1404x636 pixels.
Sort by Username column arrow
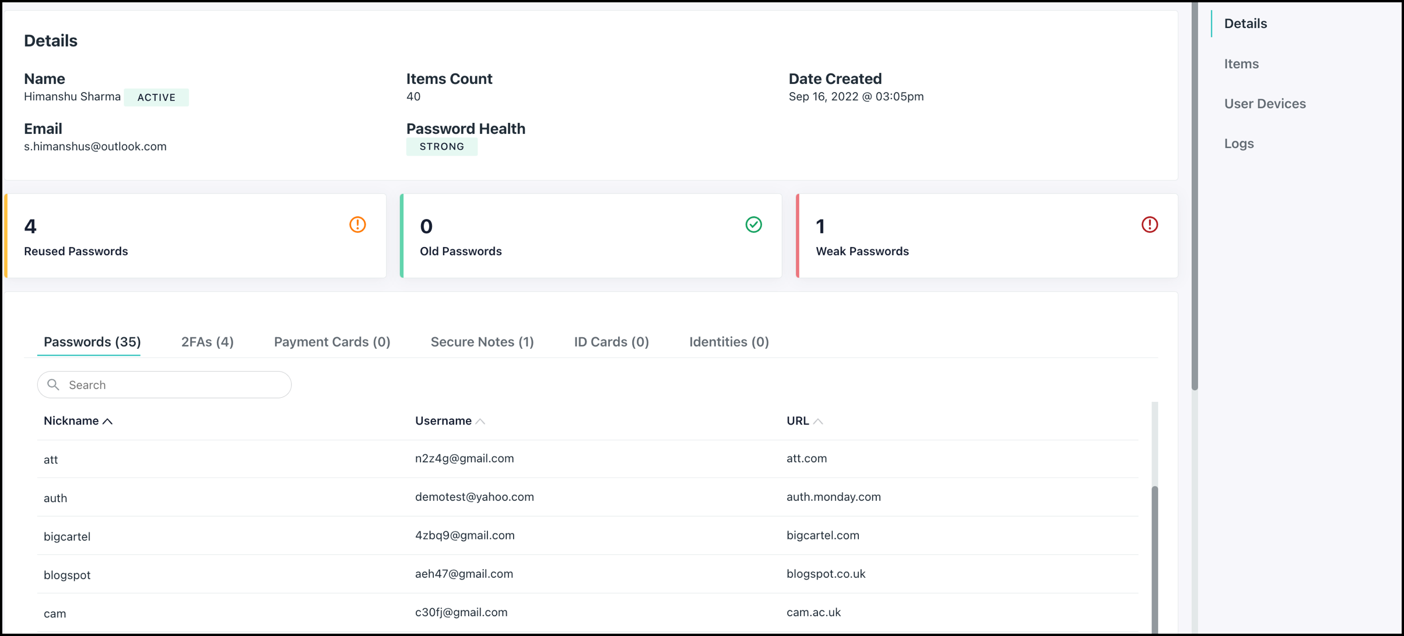[480, 421]
